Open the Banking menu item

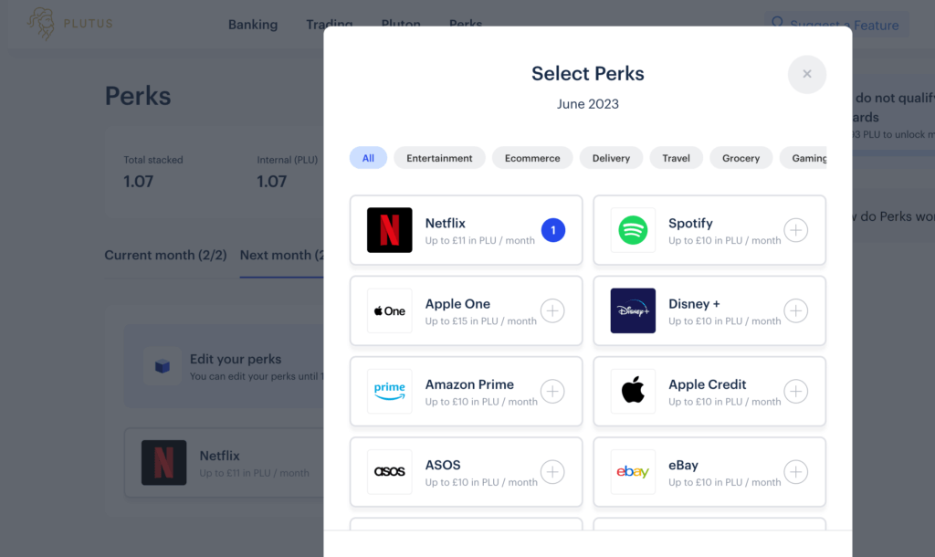click(x=253, y=25)
